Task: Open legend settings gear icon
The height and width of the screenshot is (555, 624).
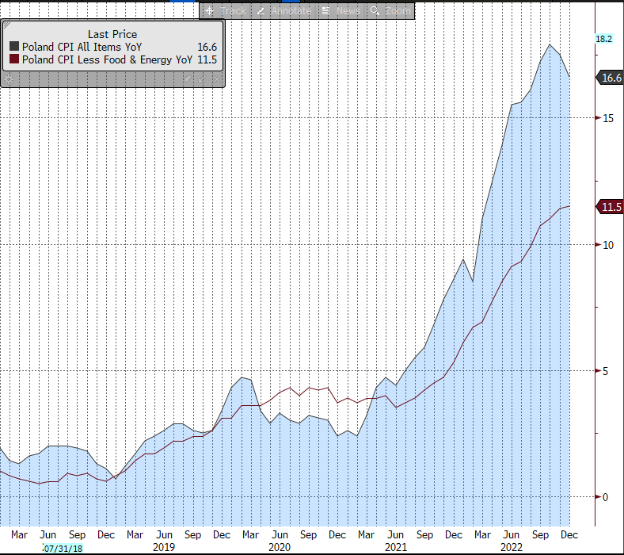Action: click(9, 79)
